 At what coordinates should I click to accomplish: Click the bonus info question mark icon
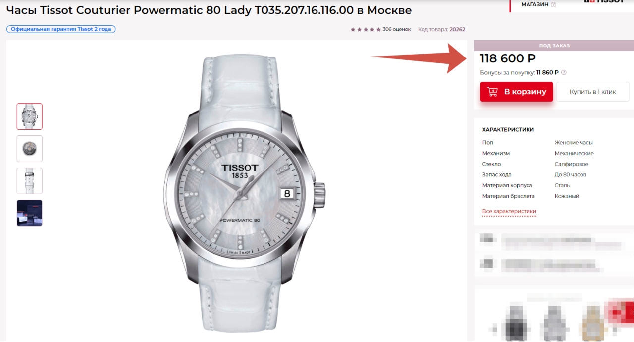click(564, 72)
